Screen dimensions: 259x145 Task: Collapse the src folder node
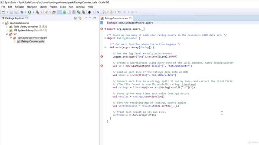pyautogui.click(x=7, y=34)
